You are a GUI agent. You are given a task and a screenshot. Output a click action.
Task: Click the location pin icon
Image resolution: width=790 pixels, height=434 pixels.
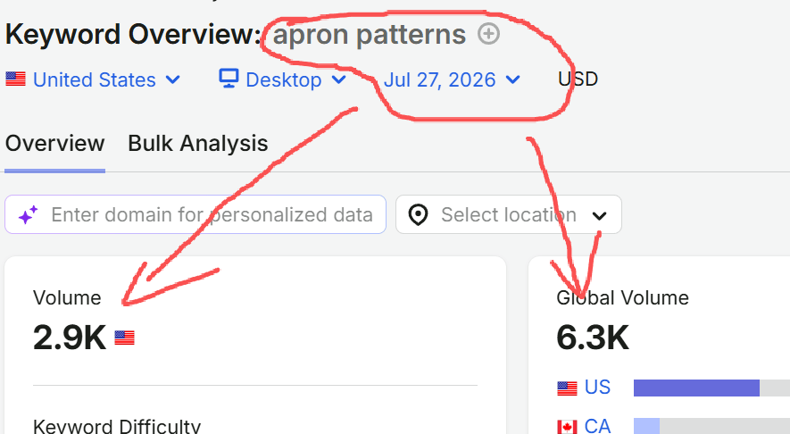pos(418,214)
